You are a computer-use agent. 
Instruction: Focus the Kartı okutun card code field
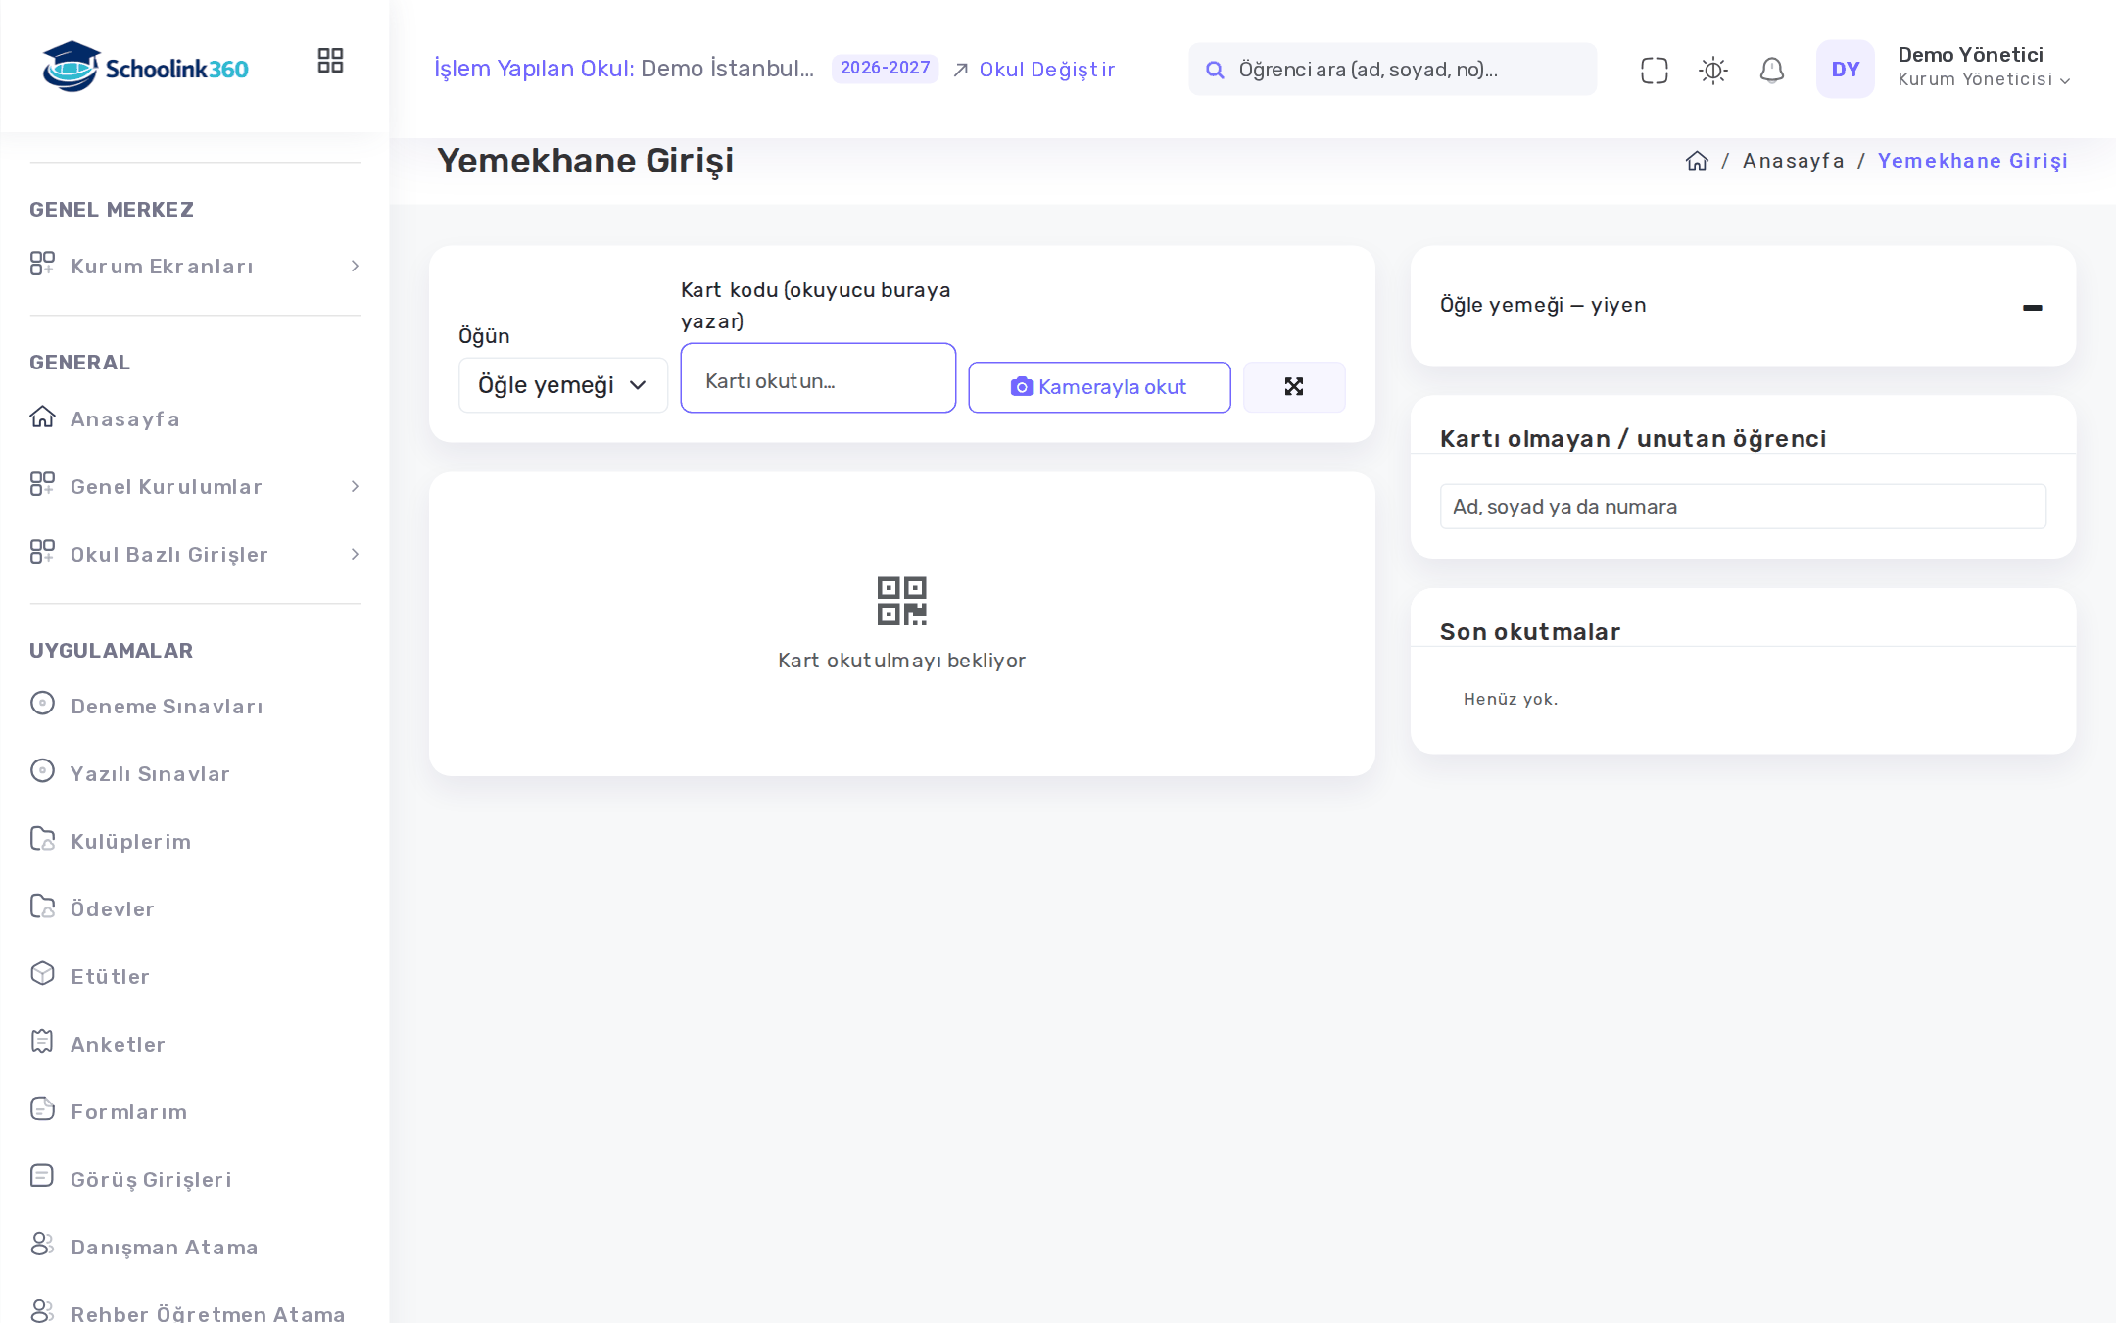tap(818, 378)
